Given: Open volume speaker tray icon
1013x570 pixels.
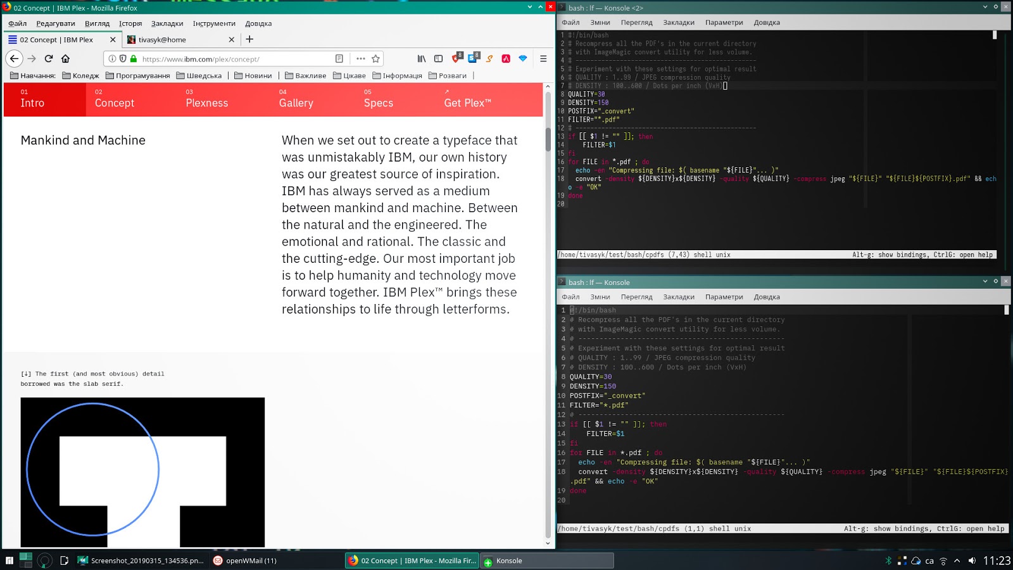Looking at the screenshot, I should pyautogui.click(x=972, y=560).
